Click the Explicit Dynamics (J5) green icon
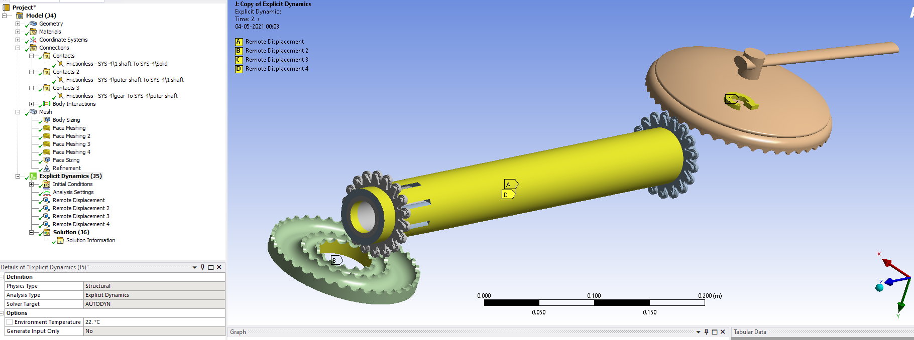914x340 pixels. [33, 176]
